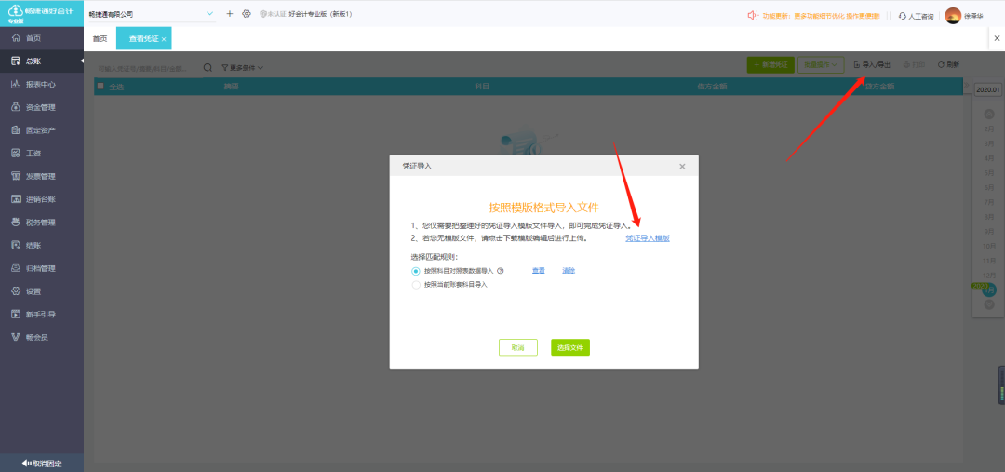The width and height of the screenshot is (1005, 472).
Task: Download the 凭证导入模版 link
Action: coord(648,238)
